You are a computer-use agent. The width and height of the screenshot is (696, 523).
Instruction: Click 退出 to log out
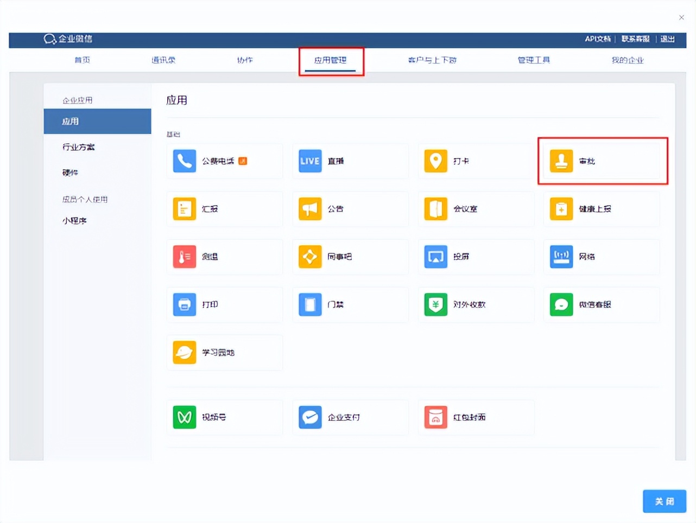(667, 39)
